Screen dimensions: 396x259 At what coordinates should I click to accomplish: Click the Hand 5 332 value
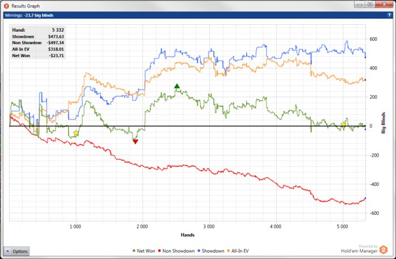(58, 30)
